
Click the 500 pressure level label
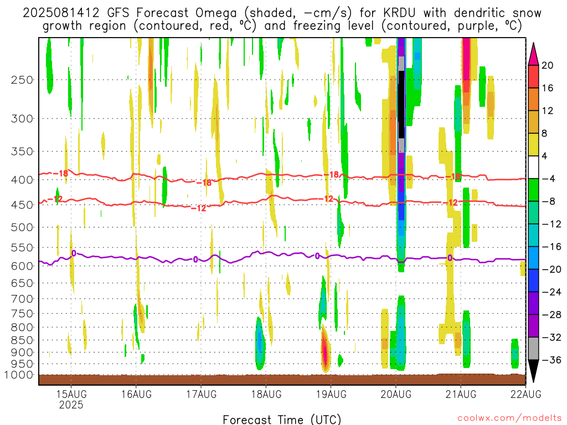point(22,227)
